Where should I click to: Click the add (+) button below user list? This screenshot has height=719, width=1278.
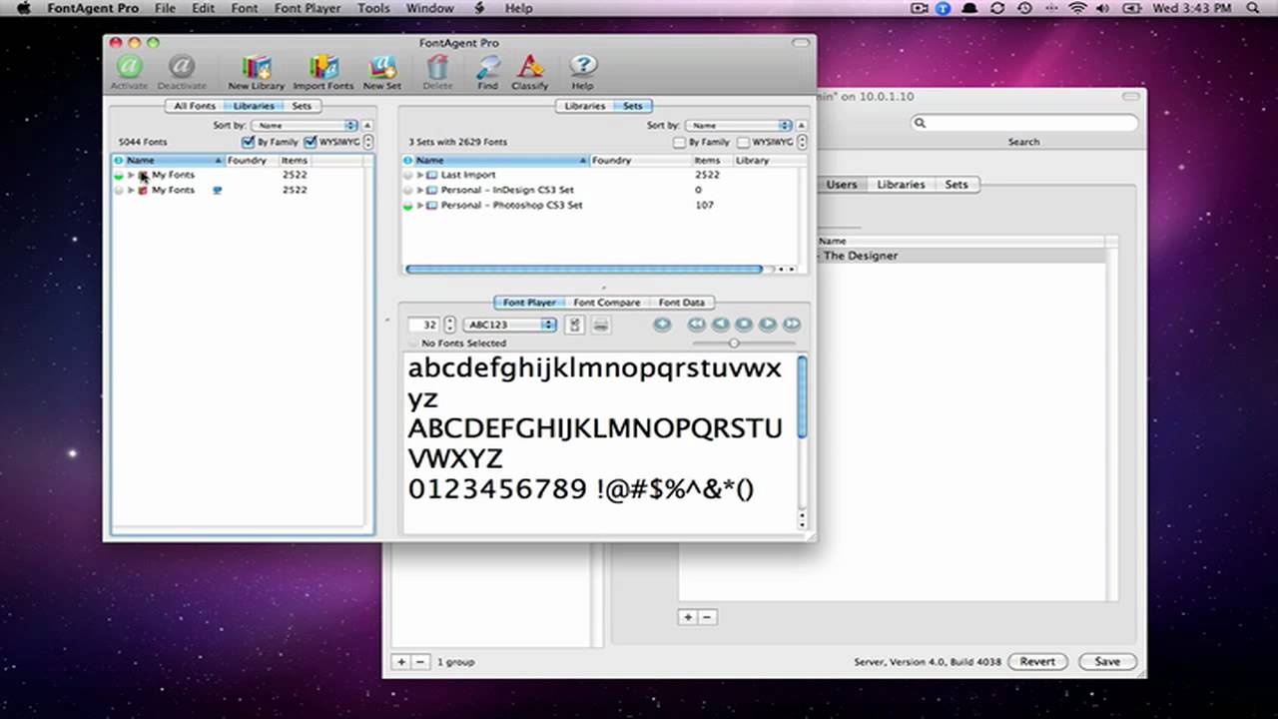click(x=688, y=617)
